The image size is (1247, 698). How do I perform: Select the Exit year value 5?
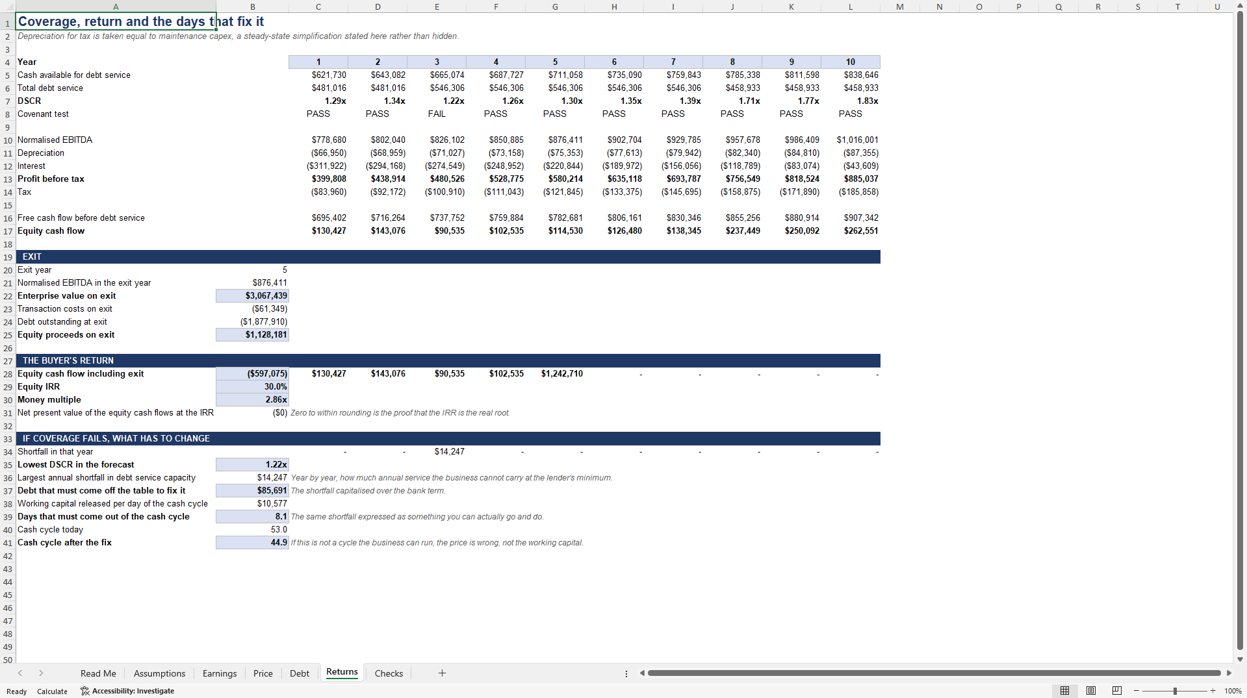pos(252,269)
